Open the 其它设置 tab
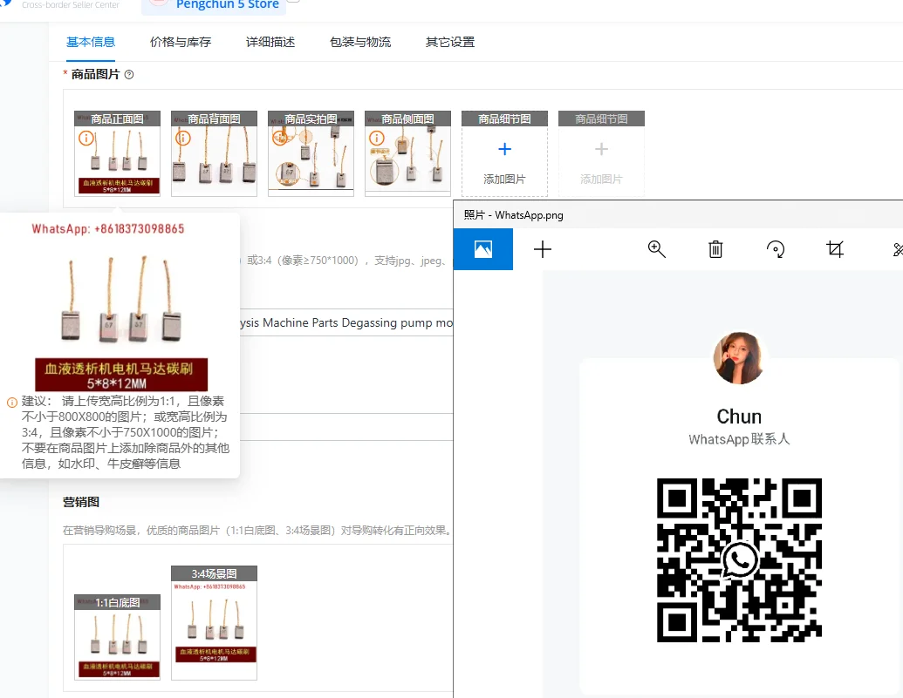 tap(450, 42)
